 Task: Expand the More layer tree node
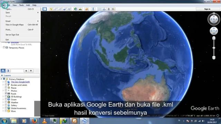[3, 111]
